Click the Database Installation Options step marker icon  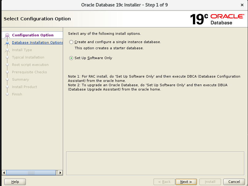tap(7, 43)
